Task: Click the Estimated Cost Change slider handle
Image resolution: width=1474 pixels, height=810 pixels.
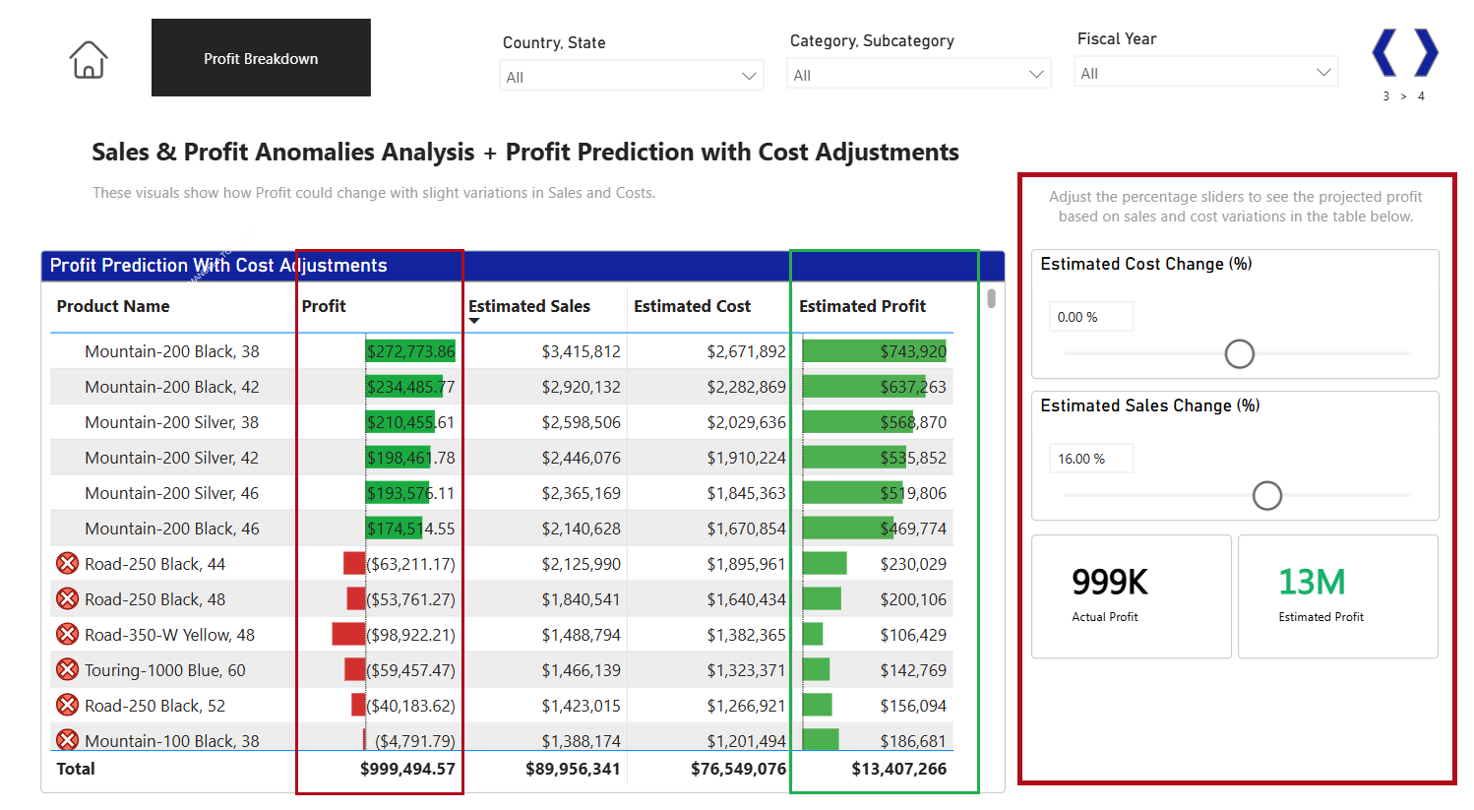Action: 1239,353
